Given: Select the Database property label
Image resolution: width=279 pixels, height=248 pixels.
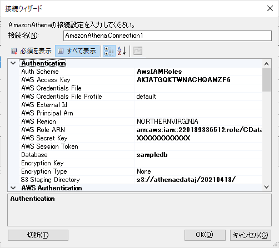Looking at the screenshot, I should 34,155.
